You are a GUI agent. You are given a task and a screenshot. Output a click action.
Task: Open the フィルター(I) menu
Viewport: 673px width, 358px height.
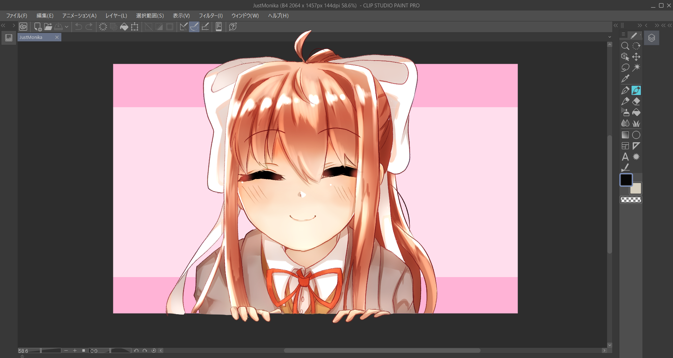coord(211,16)
